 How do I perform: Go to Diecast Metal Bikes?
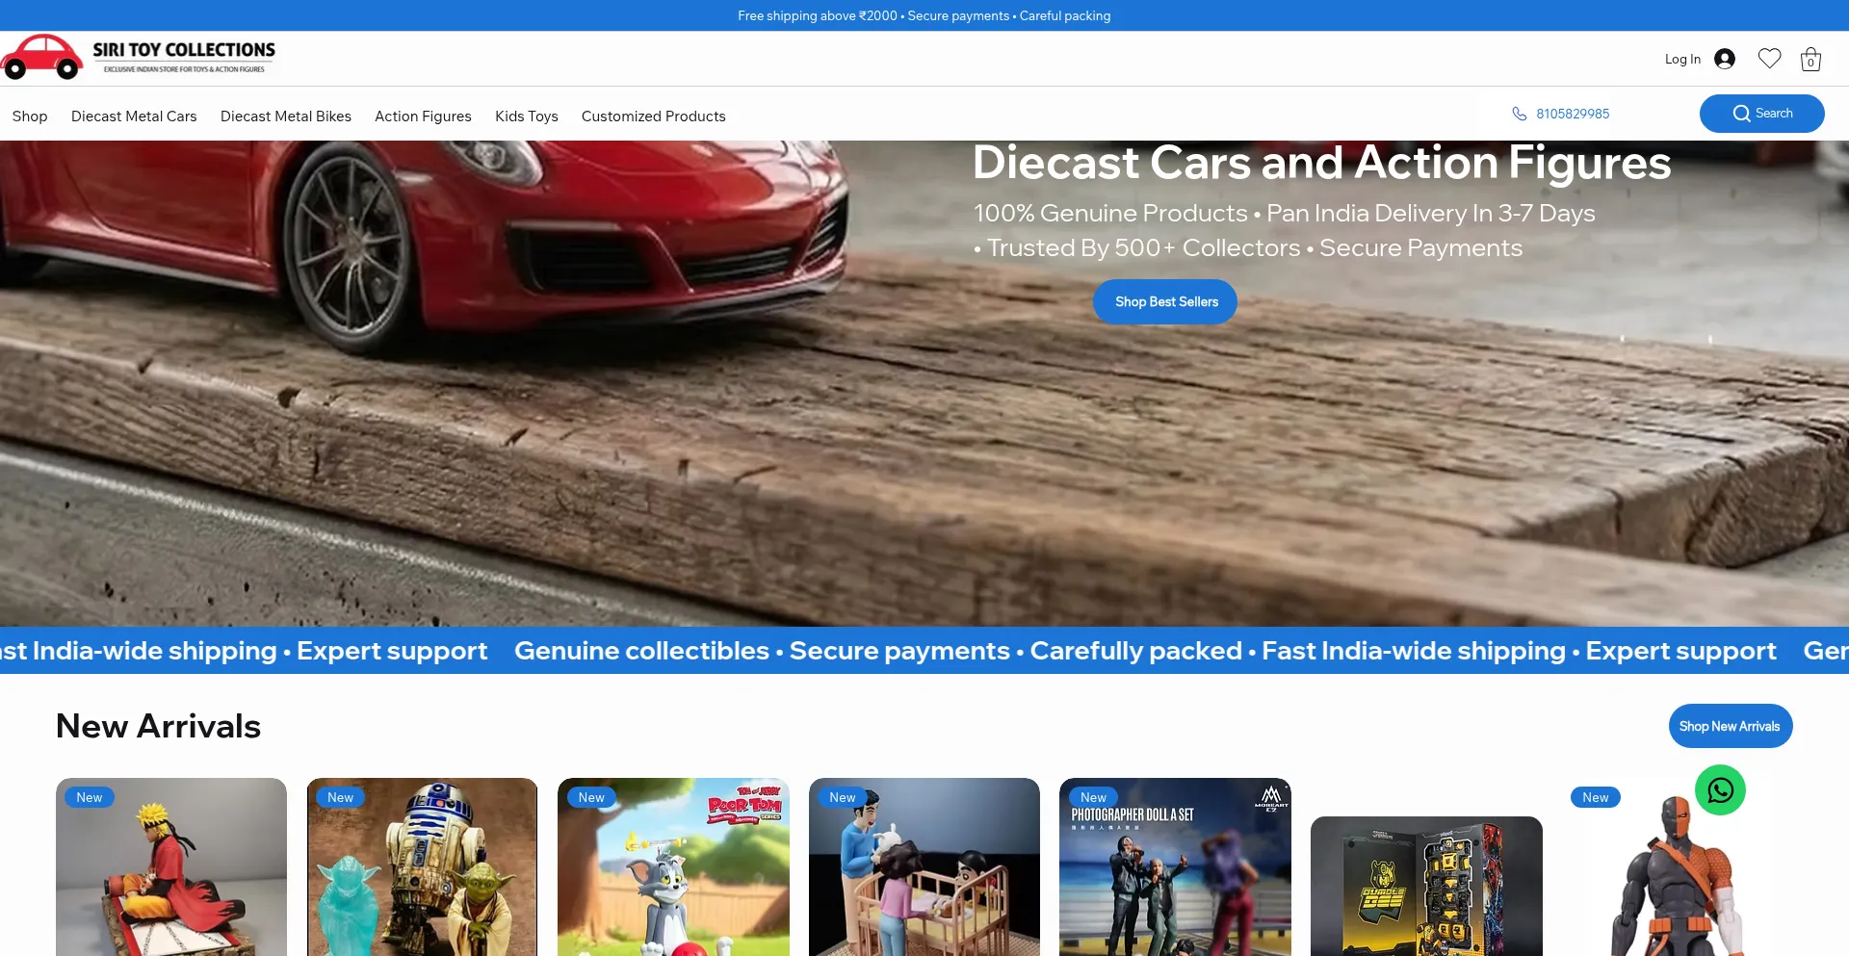(x=286, y=116)
